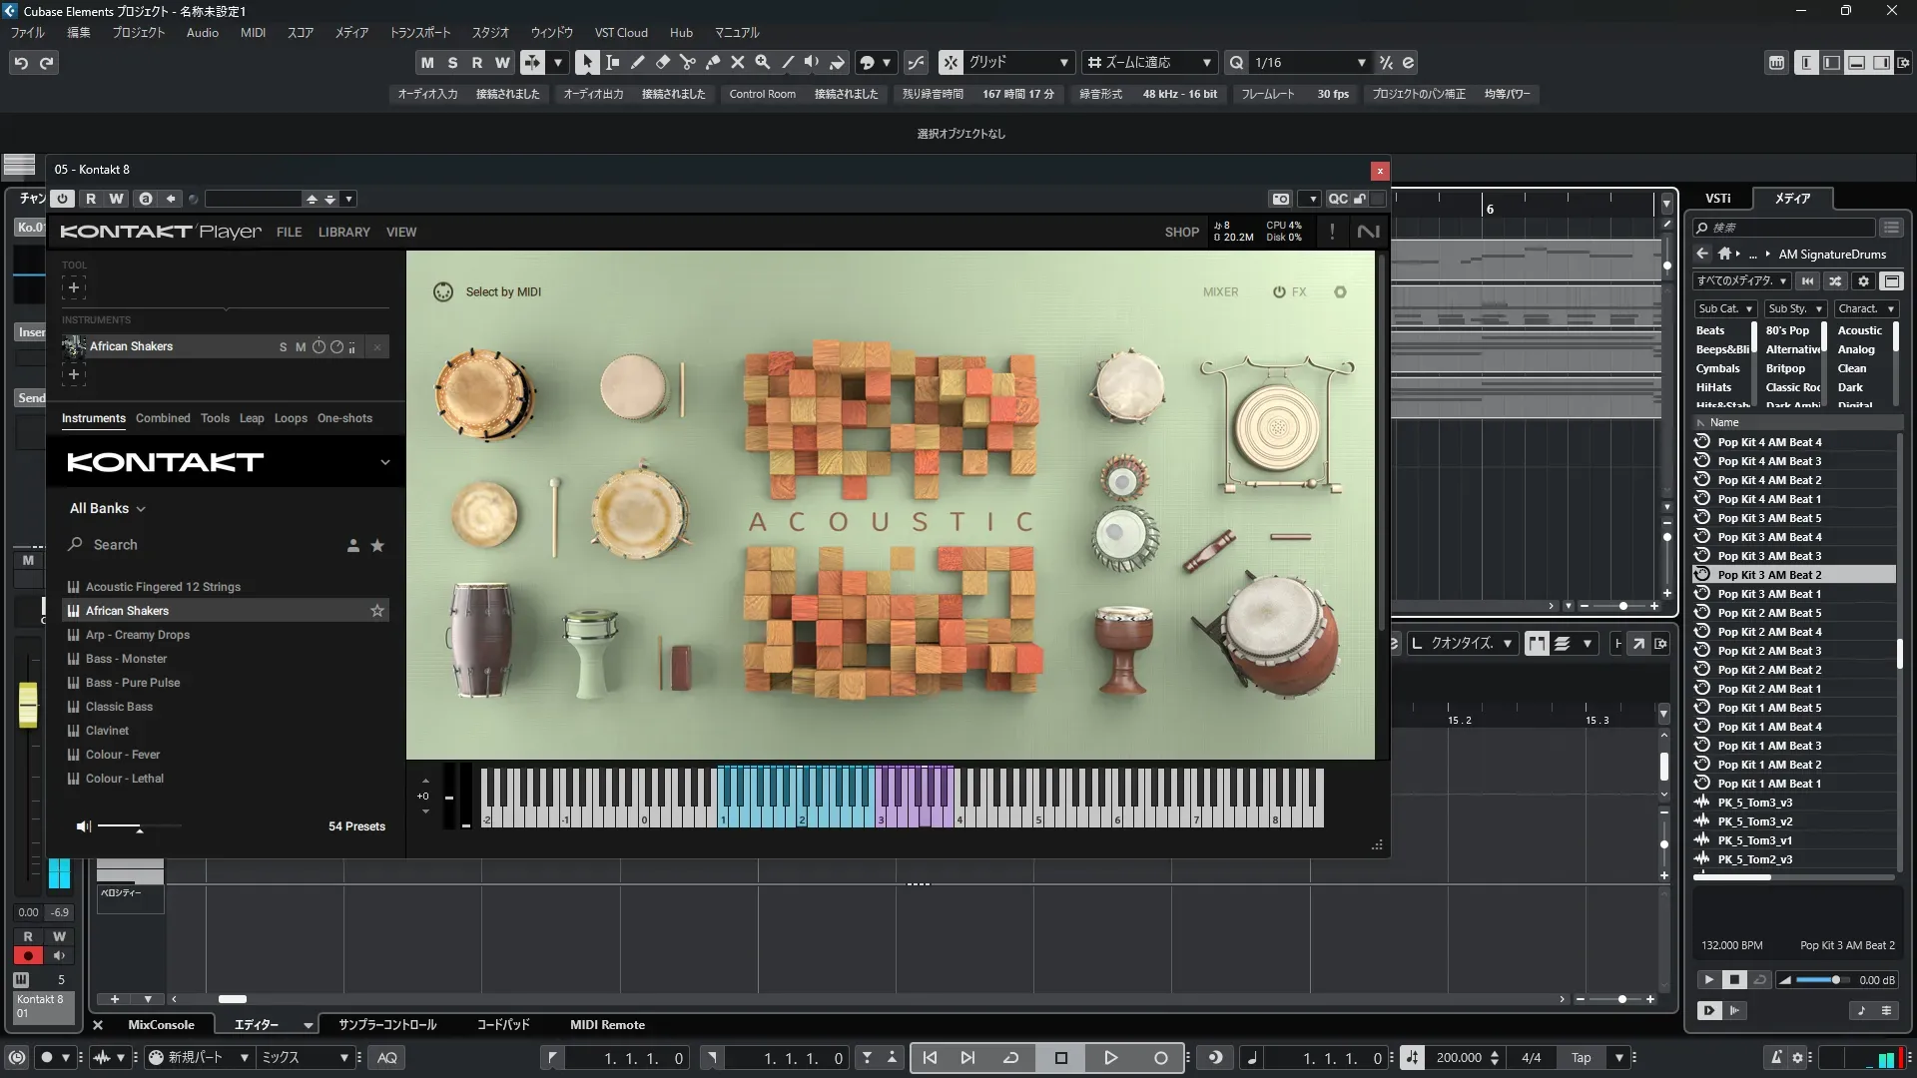Select Pop Kit 2 AM Beat 3 loop

1768,651
